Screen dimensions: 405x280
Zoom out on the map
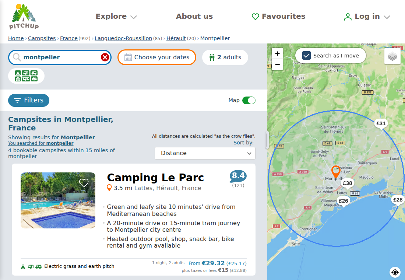(277, 64)
